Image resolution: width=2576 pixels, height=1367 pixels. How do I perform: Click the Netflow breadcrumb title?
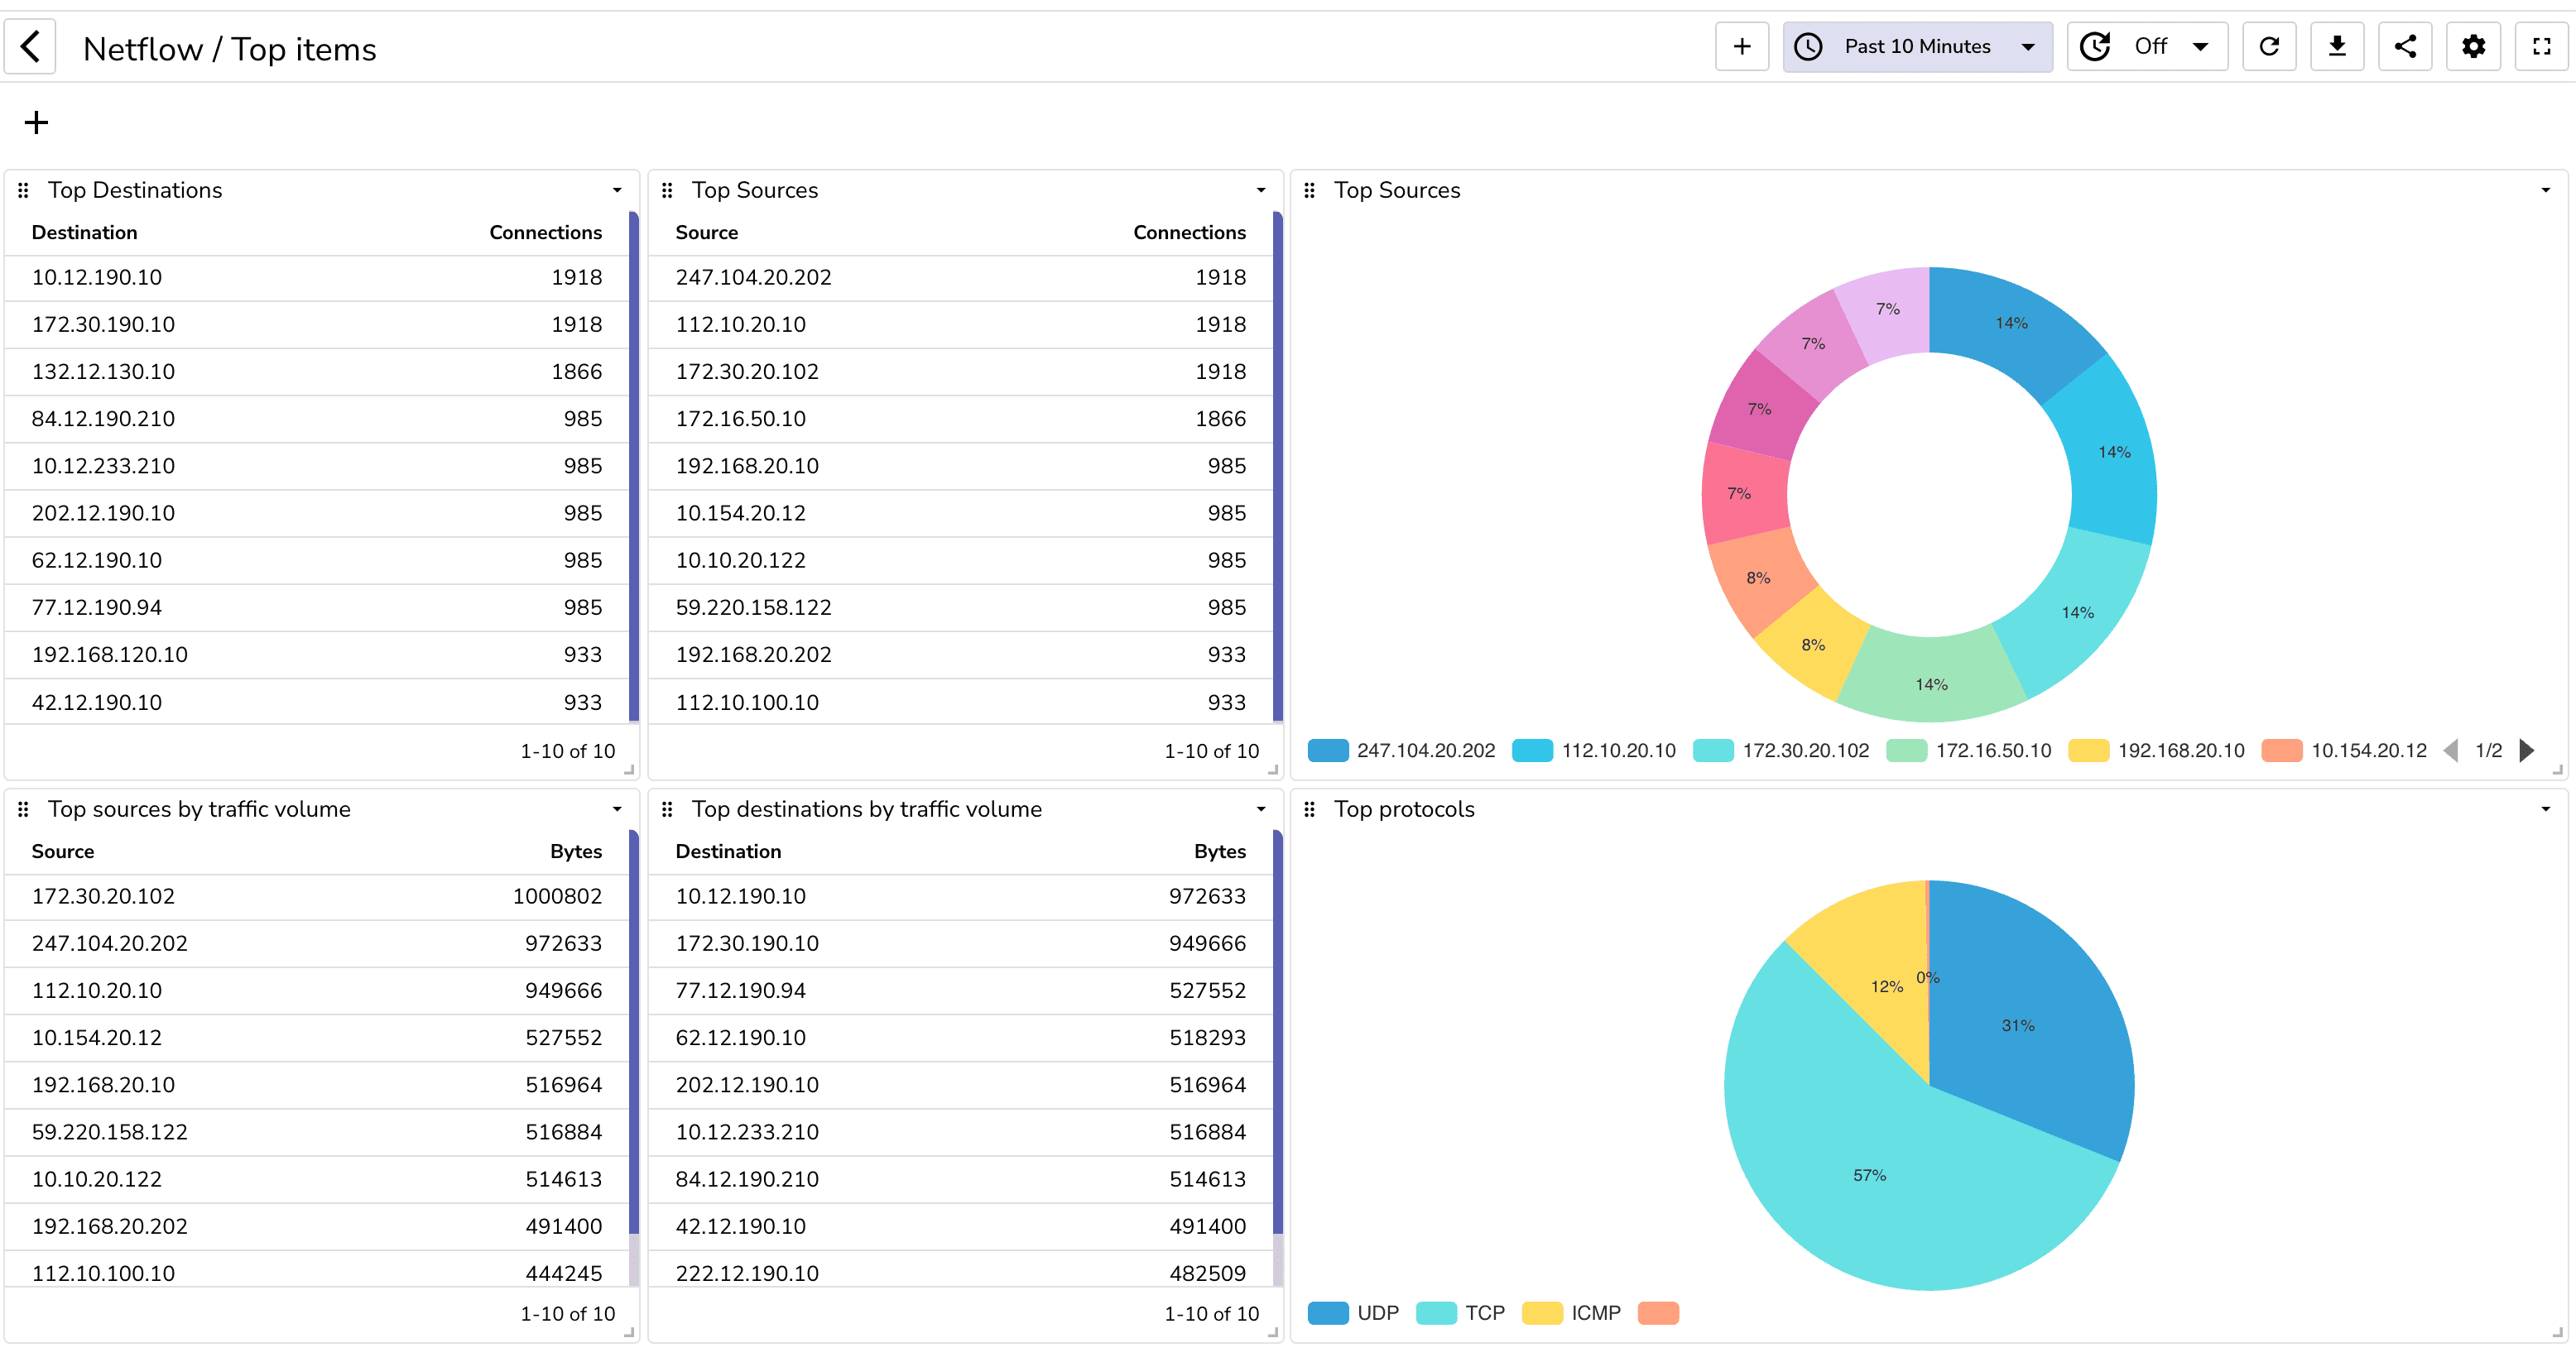(x=143, y=48)
